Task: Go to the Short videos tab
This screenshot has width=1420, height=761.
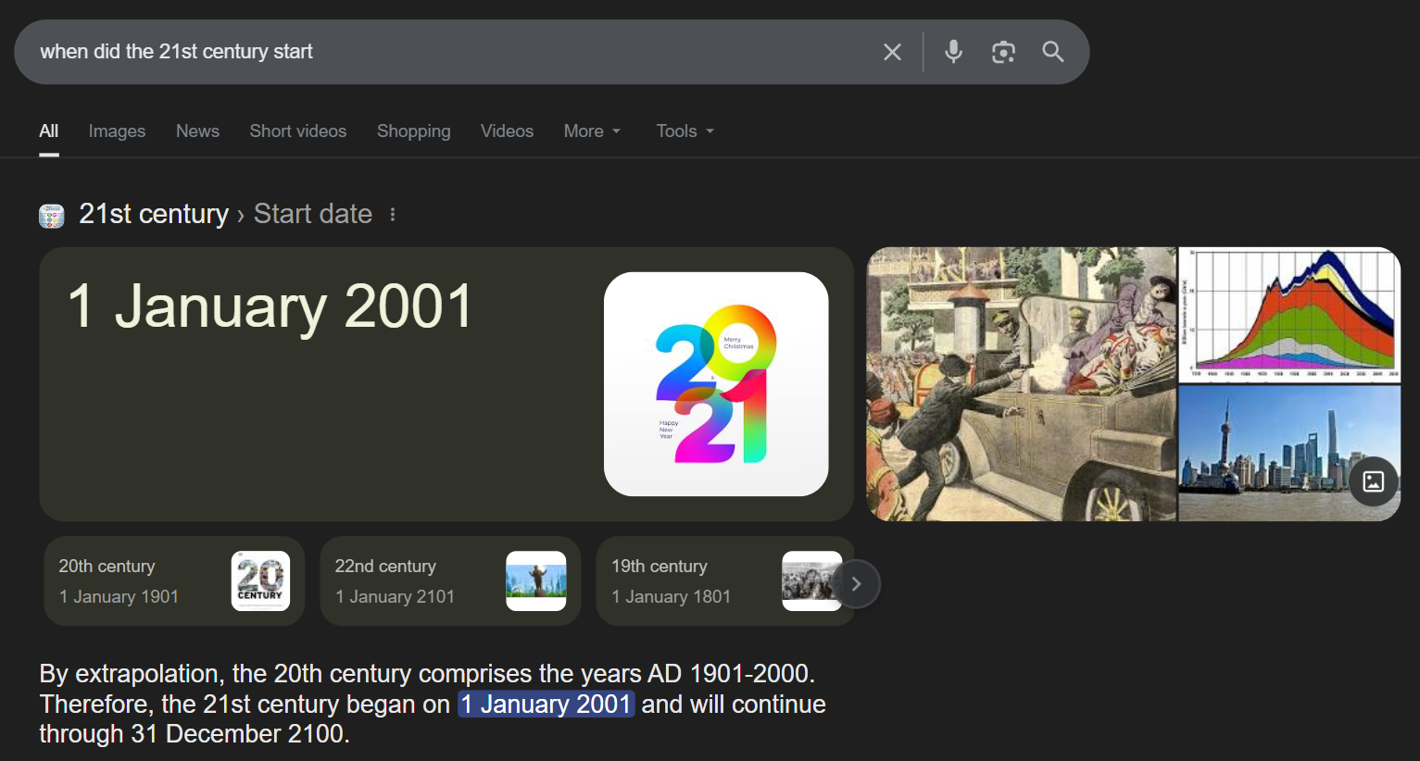Action: 298,131
